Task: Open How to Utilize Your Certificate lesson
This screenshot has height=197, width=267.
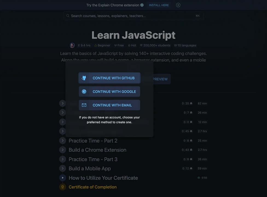Action: tap(103, 178)
